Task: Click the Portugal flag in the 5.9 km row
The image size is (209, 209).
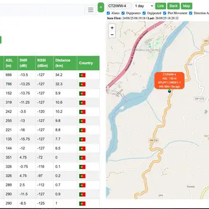Action: tap(82, 93)
